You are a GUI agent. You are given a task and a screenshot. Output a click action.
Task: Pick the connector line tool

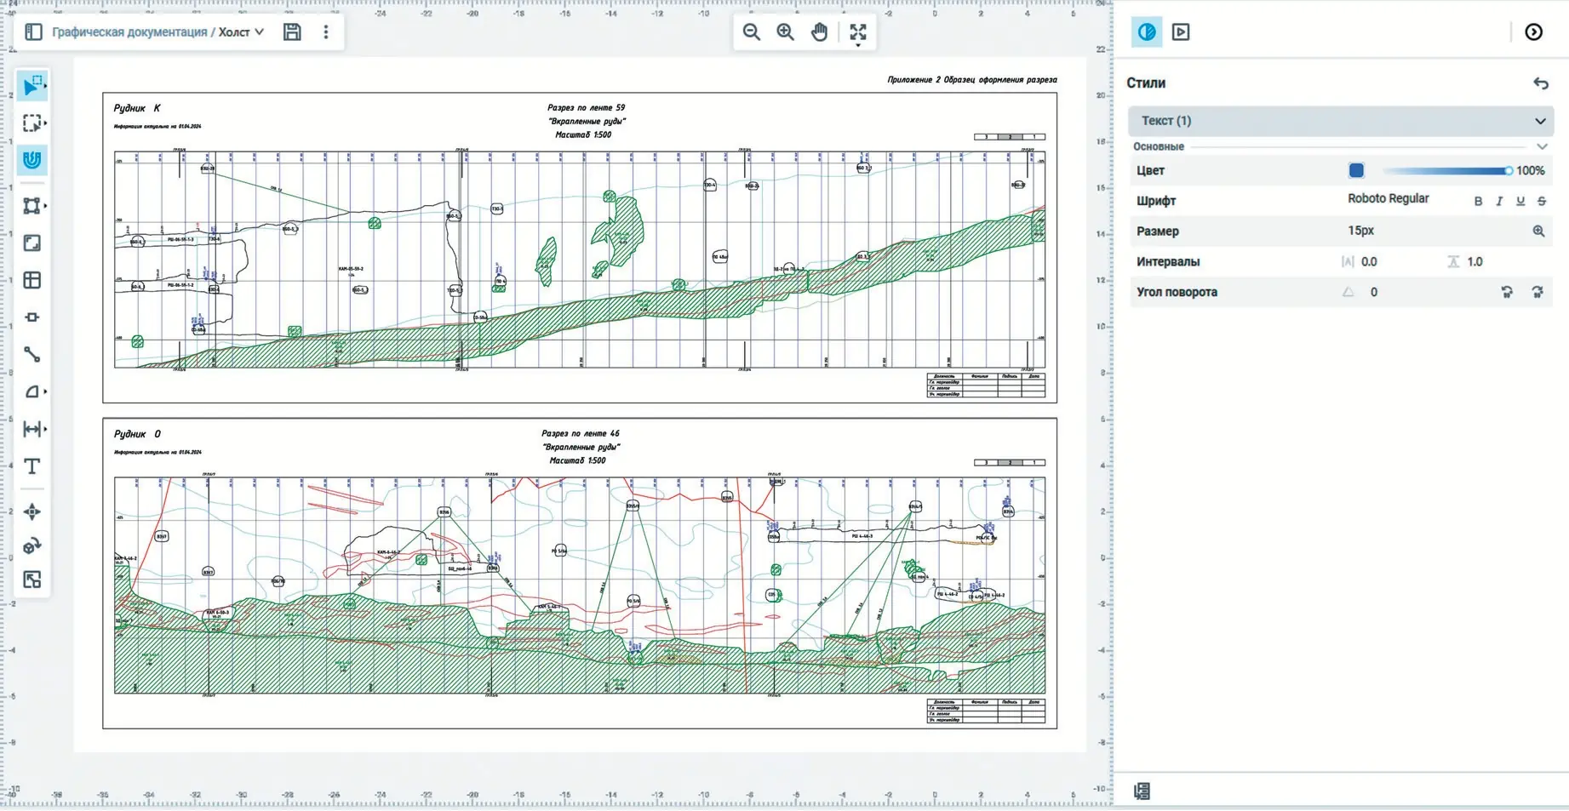pyautogui.click(x=31, y=354)
